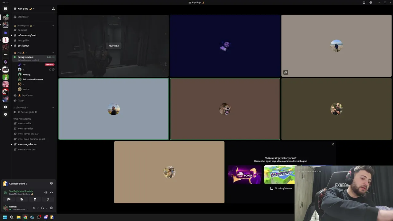This screenshot has width=393, height=221.
Task: Join the Pazar voice channel
Action: tap(21, 101)
